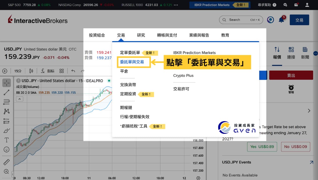
Task: Open notifications bell with 5 alerts
Action: [x=282, y=20]
